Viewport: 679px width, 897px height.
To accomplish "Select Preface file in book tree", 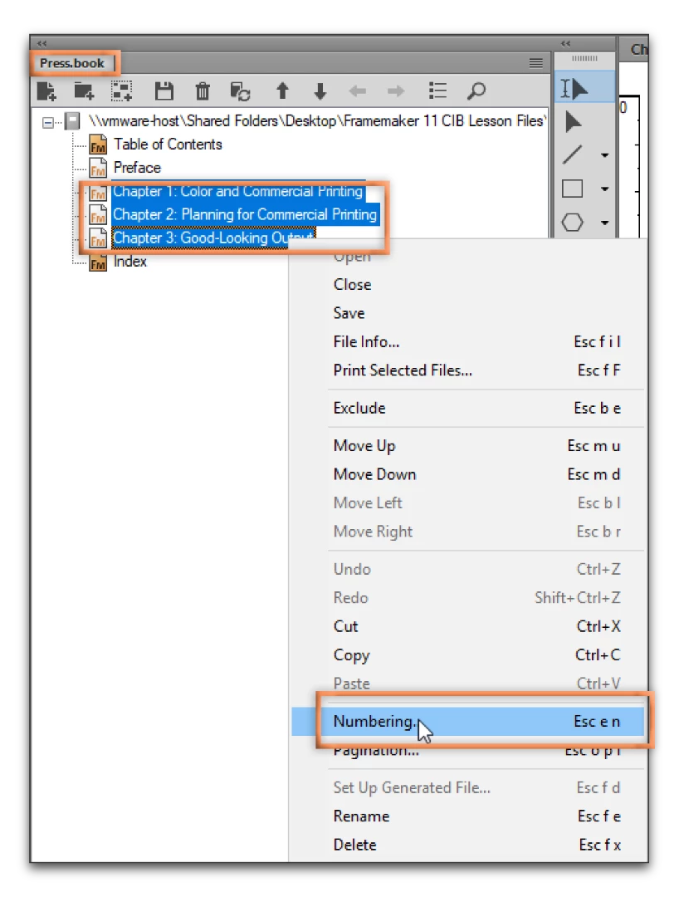I will (137, 168).
